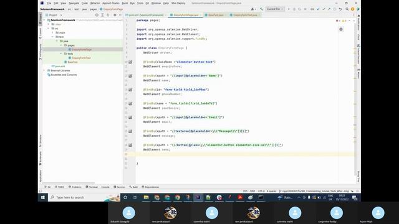Click the Git update project arrow

[x=318, y=9]
